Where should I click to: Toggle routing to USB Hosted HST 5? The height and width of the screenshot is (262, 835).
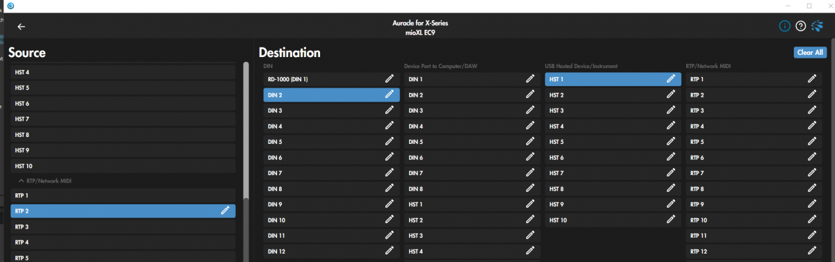point(612,142)
